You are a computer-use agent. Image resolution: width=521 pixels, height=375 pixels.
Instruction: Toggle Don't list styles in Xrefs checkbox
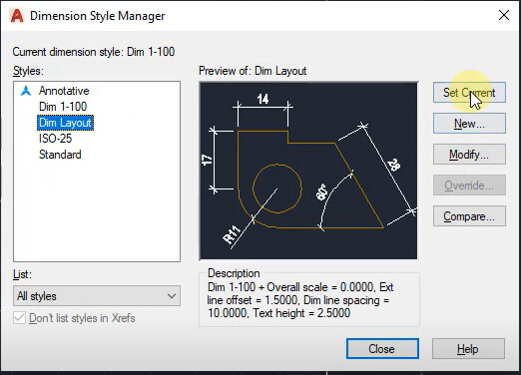point(19,318)
